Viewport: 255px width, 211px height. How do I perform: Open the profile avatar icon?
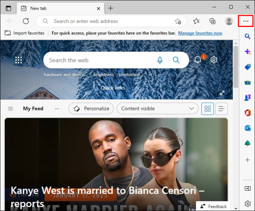(229, 21)
